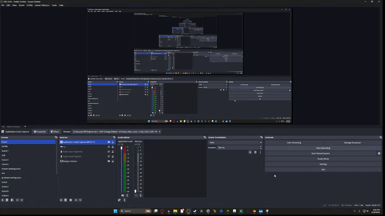Hide the Display Capture source
The width and height of the screenshot is (385, 216).
pos(109,161)
